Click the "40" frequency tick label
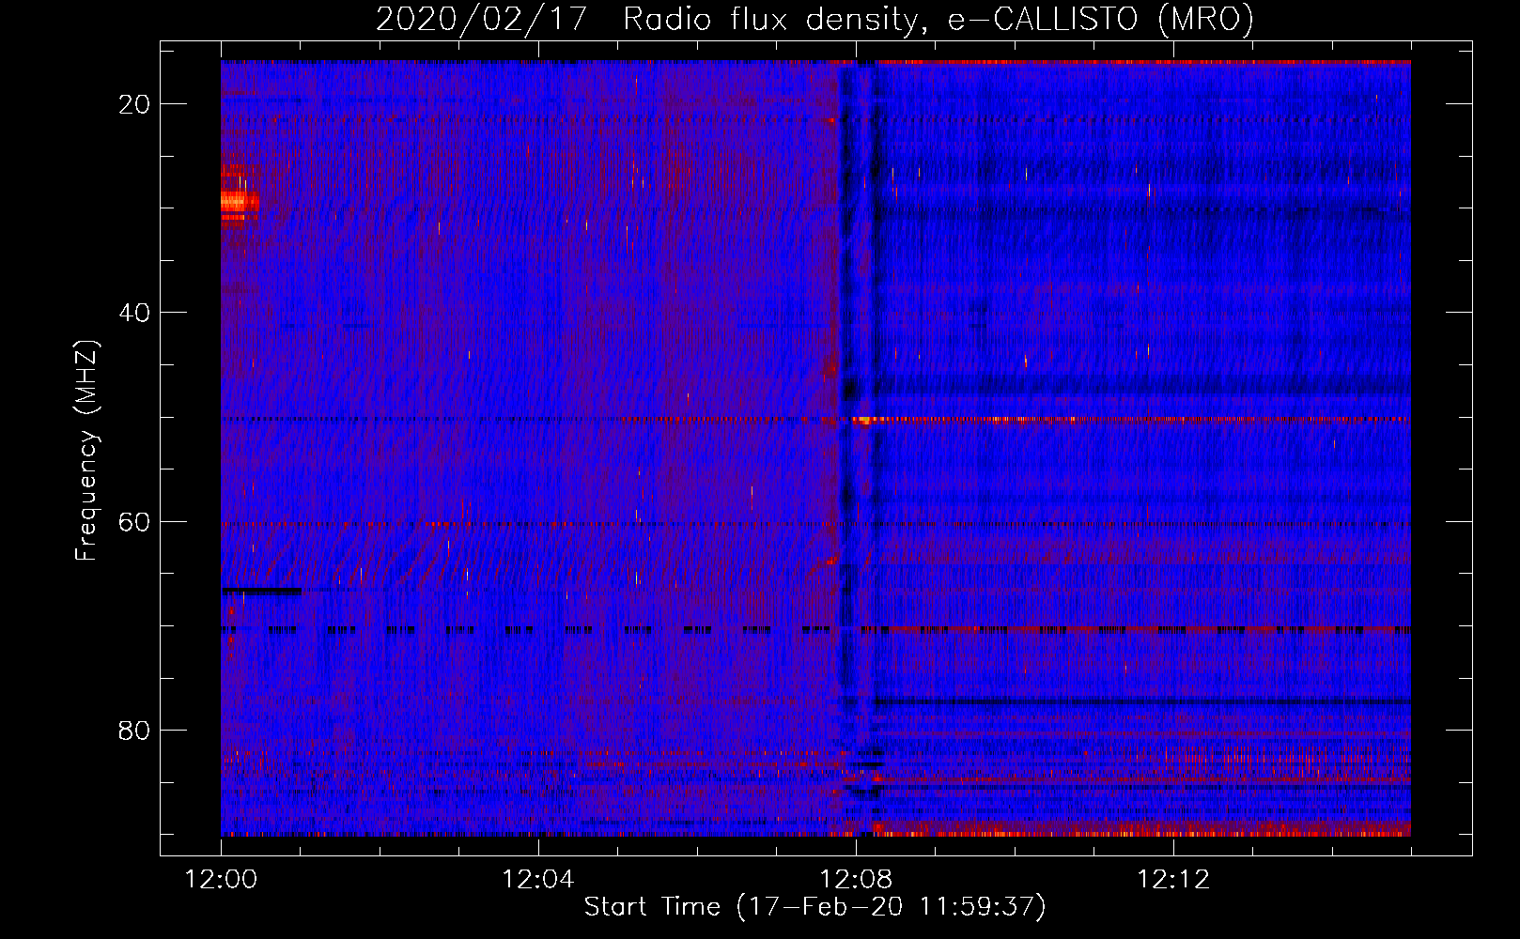Image resolution: width=1520 pixels, height=939 pixels. (135, 313)
